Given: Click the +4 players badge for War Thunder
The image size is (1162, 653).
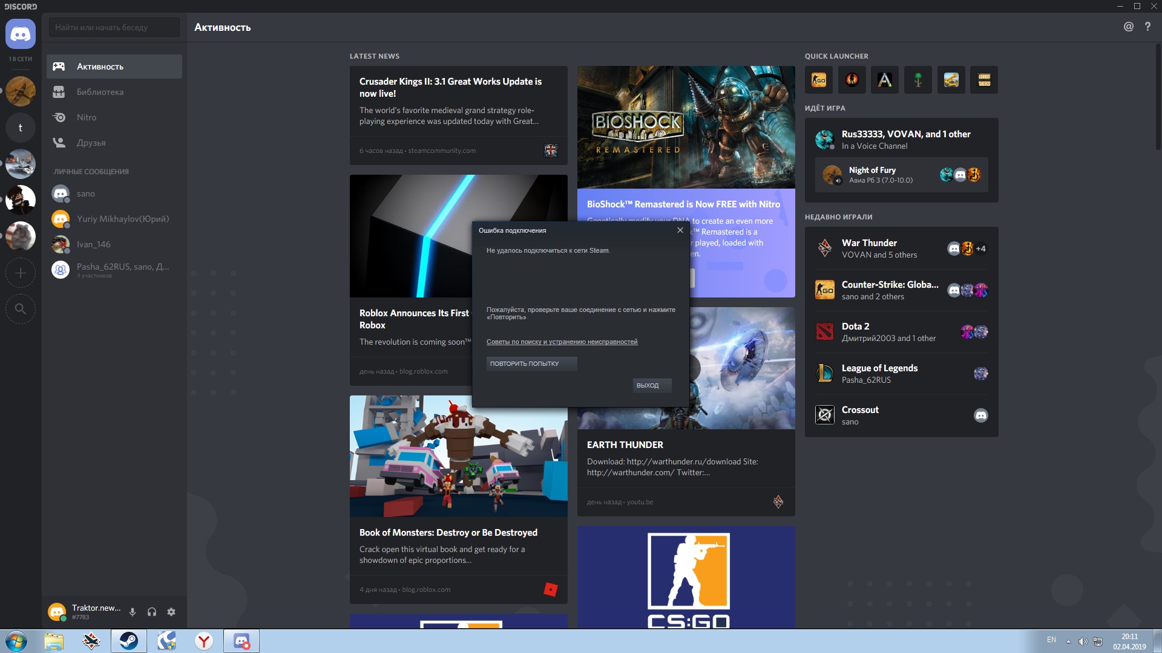Looking at the screenshot, I should click(x=981, y=249).
